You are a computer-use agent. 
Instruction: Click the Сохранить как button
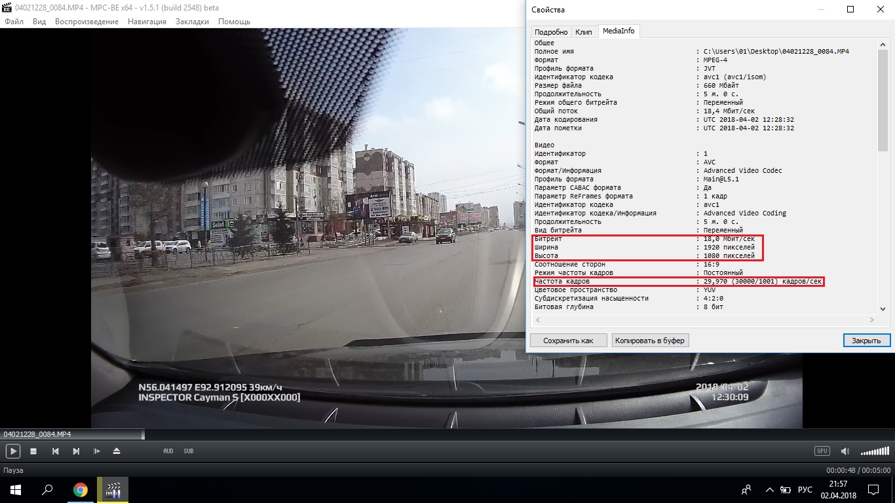coord(568,341)
